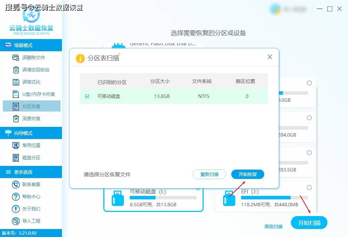Click the 13.8GB size cell

pos(162,96)
